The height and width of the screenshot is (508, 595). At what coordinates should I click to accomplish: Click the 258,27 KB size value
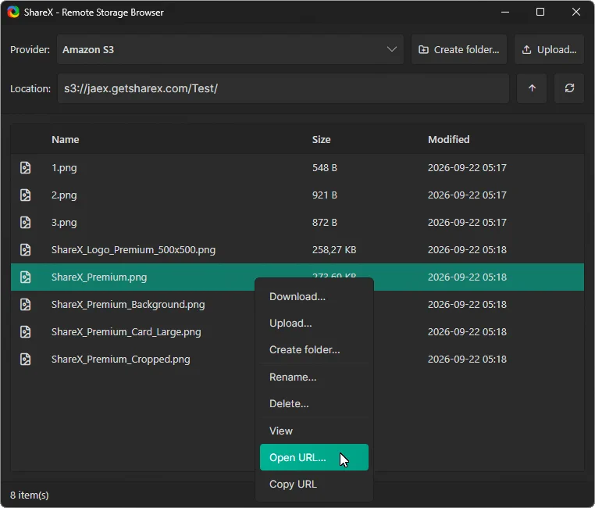(x=334, y=249)
